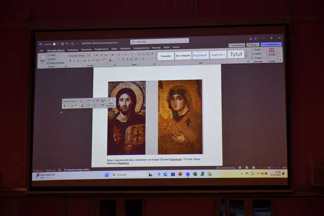Apply underline formatting in ribbon
324x216 pixels.
[x=78, y=61]
